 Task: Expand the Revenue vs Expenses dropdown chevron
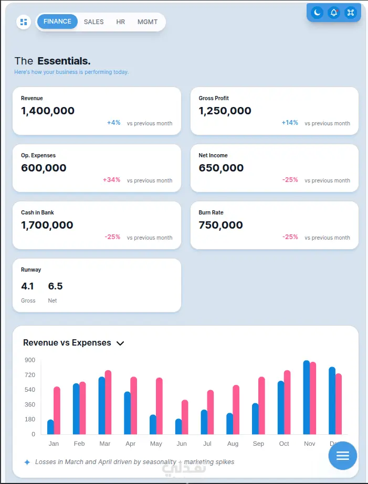(120, 343)
